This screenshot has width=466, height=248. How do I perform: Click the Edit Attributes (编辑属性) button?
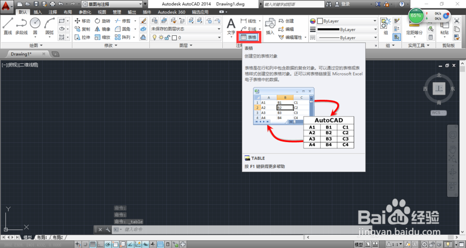tap(290, 37)
